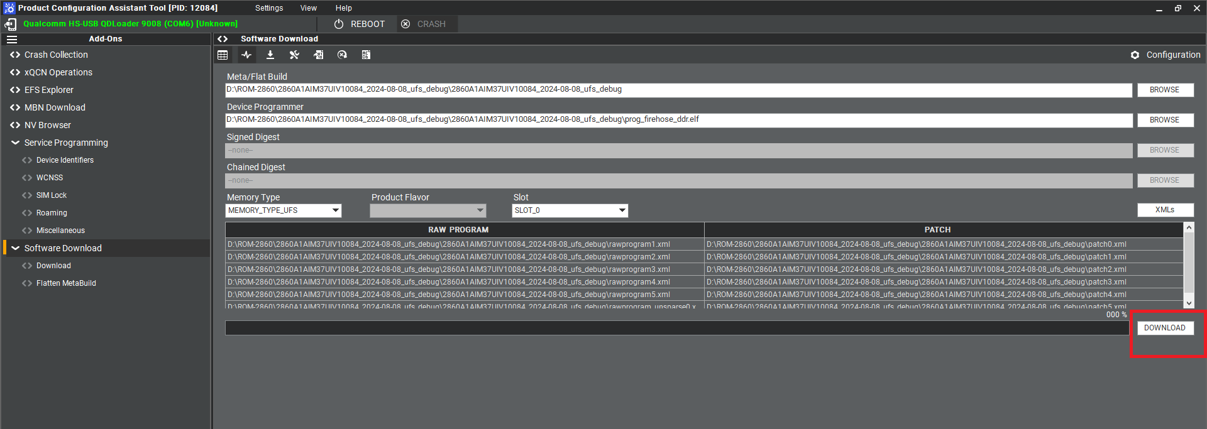The height and width of the screenshot is (429, 1207).
Task: Browse for the Device Programmer file
Action: (1165, 120)
